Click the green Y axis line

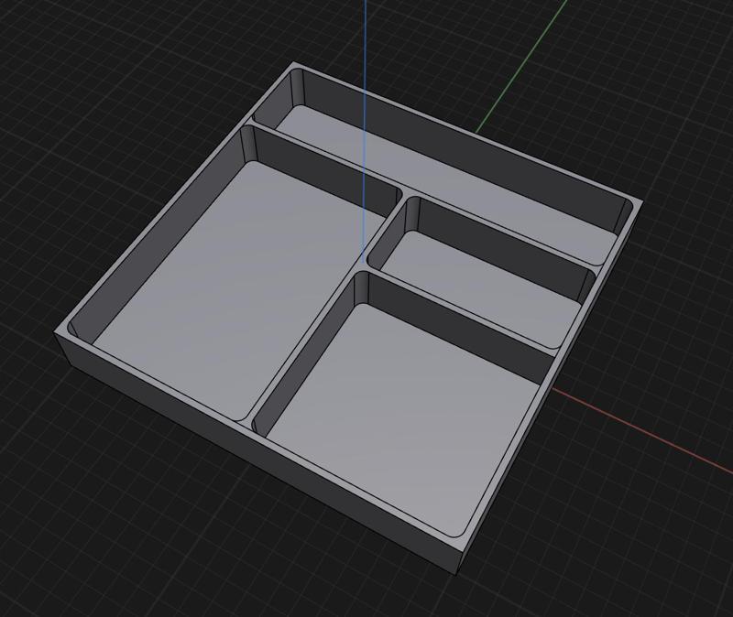point(521,66)
